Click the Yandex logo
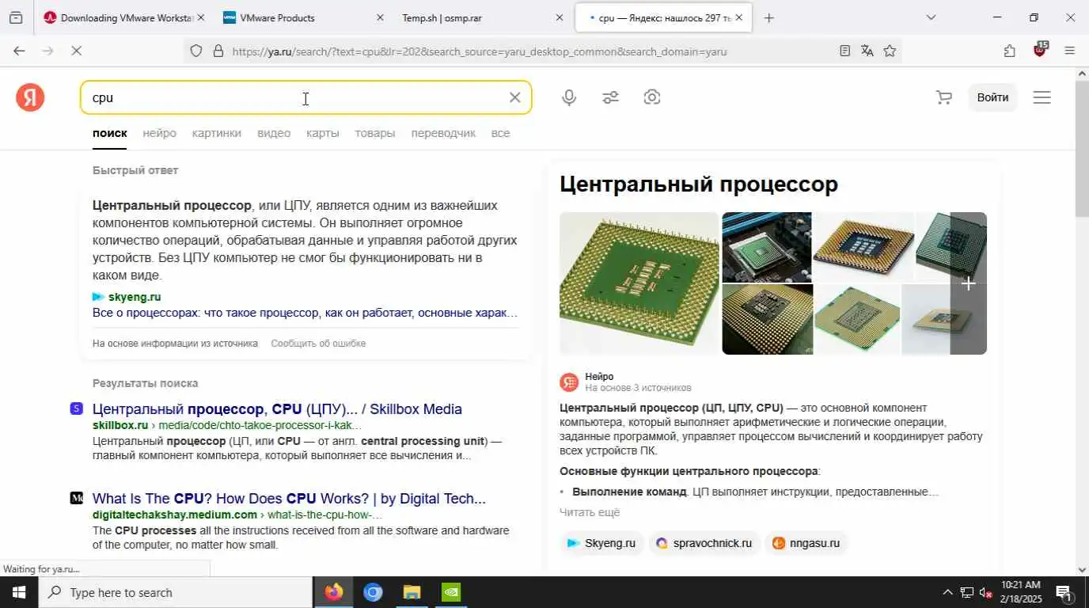Screen dimensions: 1089x608 [30, 97]
